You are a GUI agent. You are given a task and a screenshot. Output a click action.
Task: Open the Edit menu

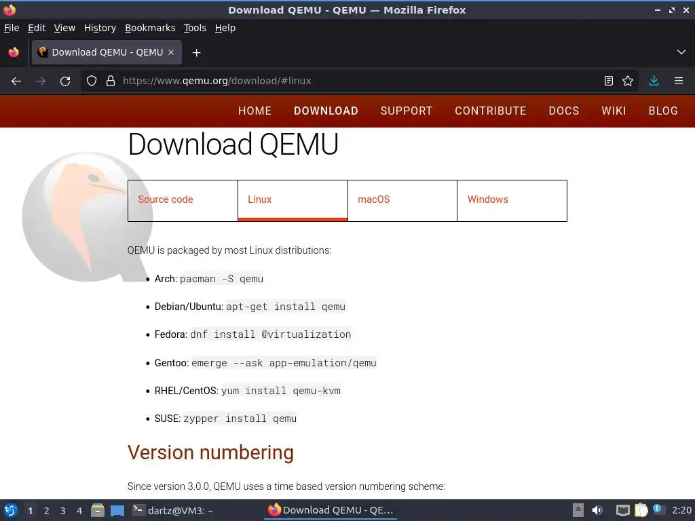pos(37,28)
